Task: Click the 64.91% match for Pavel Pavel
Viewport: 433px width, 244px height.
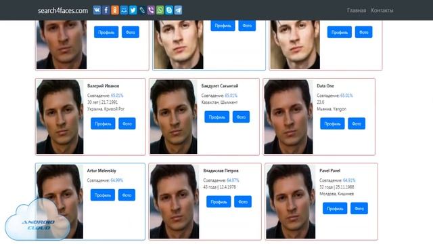Action: (x=349, y=180)
